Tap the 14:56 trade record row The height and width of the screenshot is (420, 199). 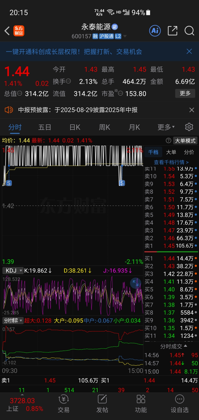(x=171, y=355)
